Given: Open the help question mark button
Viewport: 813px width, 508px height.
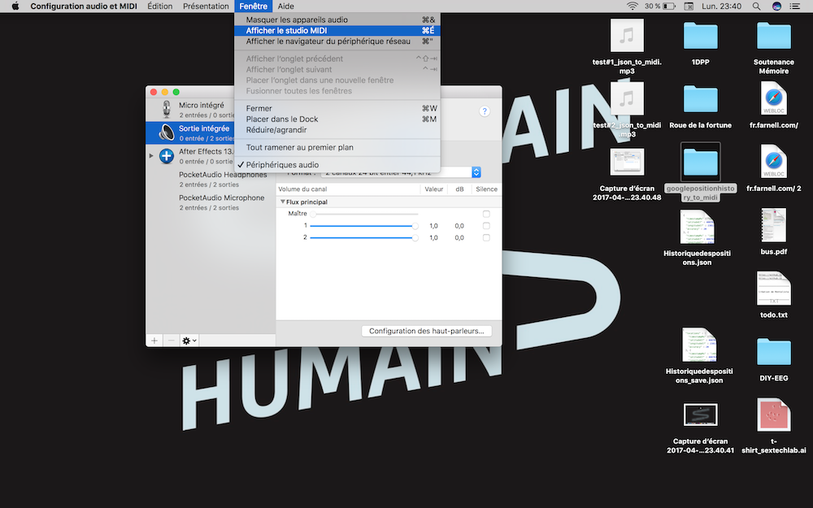Looking at the screenshot, I should click(x=485, y=111).
